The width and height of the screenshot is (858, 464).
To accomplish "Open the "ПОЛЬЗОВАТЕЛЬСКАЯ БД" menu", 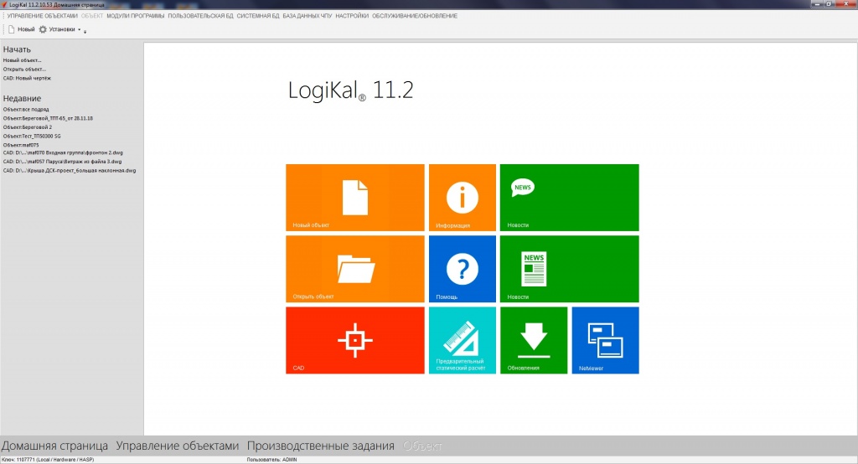I will click(200, 16).
